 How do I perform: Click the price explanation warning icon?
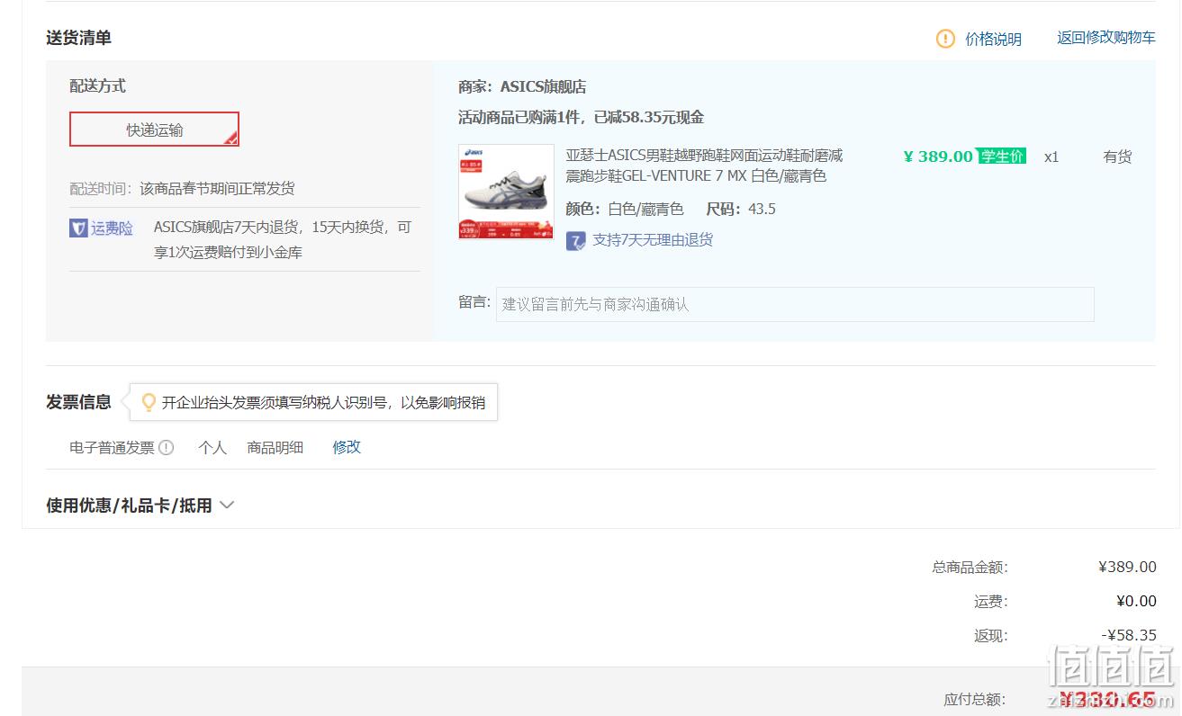coord(945,39)
